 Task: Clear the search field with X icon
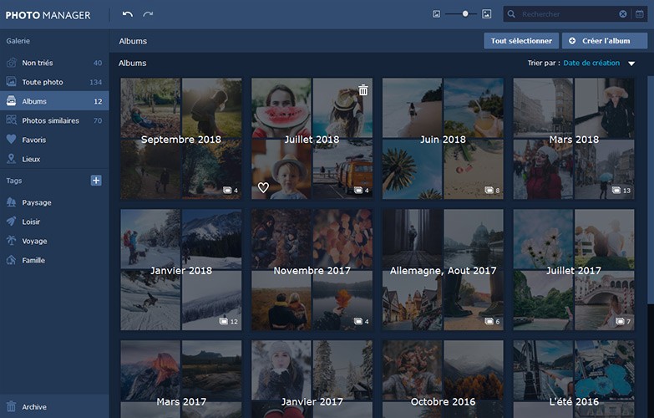coord(623,14)
